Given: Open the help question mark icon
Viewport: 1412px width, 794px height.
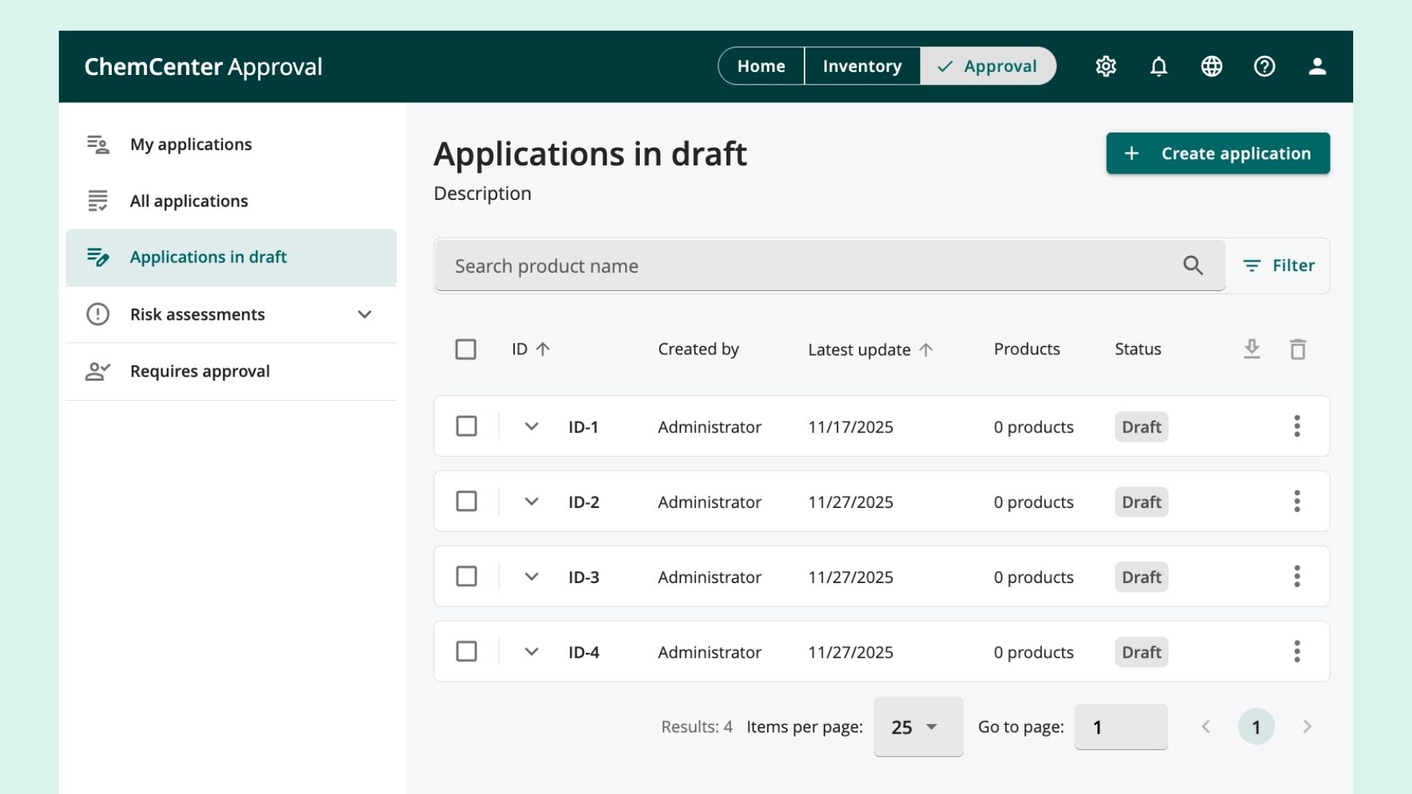Looking at the screenshot, I should 1264,66.
